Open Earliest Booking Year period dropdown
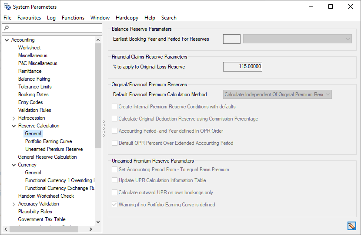 coord(297,39)
